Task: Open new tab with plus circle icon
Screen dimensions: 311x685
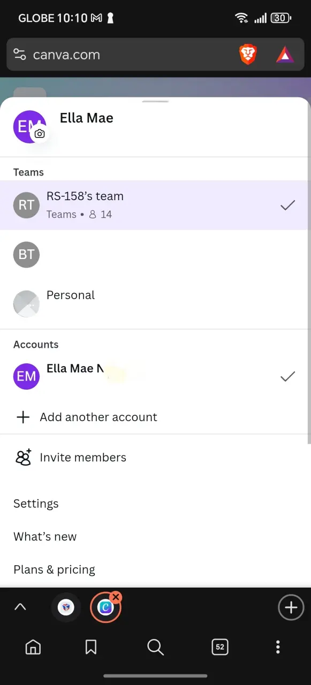Action: click(291, 608)
